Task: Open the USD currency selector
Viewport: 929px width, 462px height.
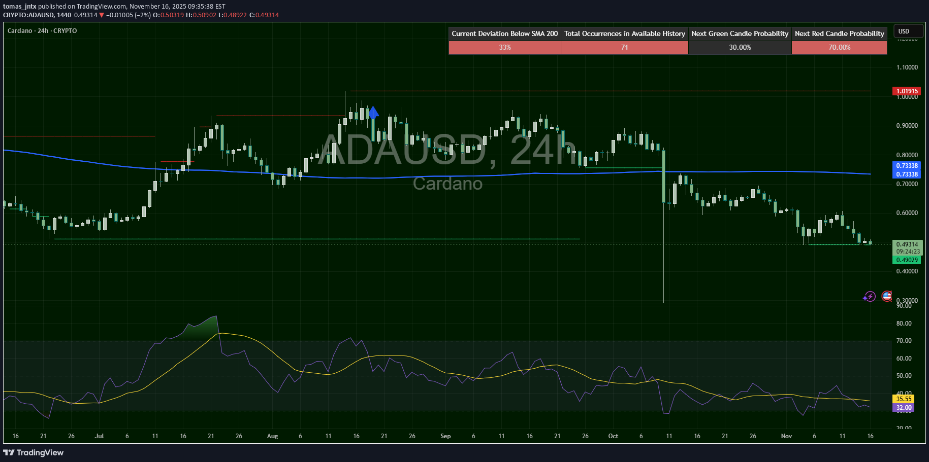Action: (907, 31)
